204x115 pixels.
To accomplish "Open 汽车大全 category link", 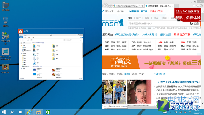I will pos(147,42).
